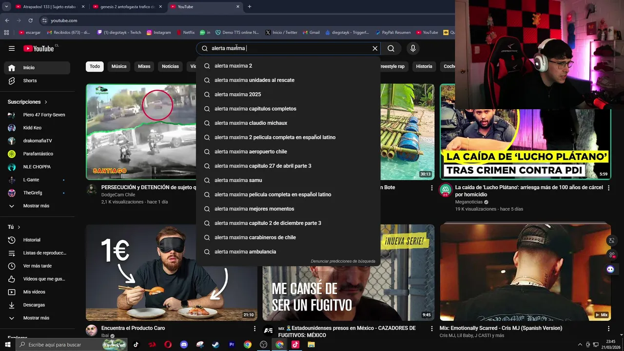Image resolution: width=624 pixels, height=351 pixels.
Task: Open Premiere Pro from the taskbar
Action: pyautogui.click(x=232, y=345)
